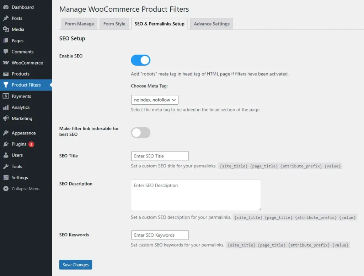Click the Comments speech bubble icon

coord(6,52)
